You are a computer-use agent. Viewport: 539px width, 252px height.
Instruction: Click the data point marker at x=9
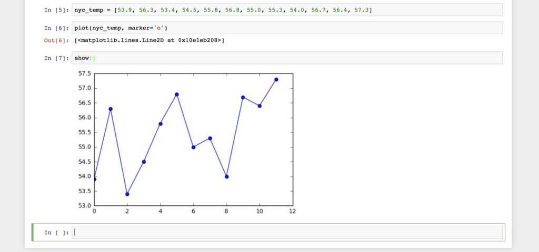[x=243, y=97]
